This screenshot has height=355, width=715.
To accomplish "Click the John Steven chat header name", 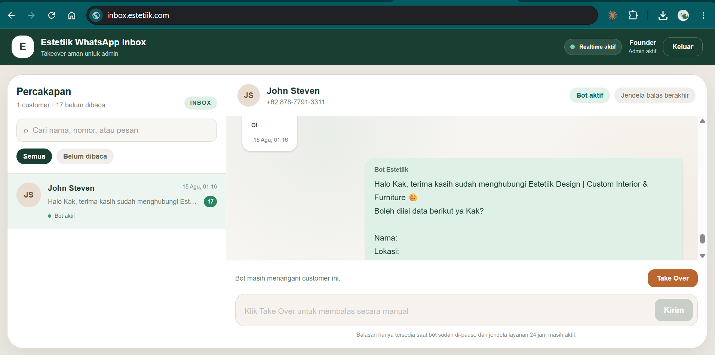I will (293, 91).
